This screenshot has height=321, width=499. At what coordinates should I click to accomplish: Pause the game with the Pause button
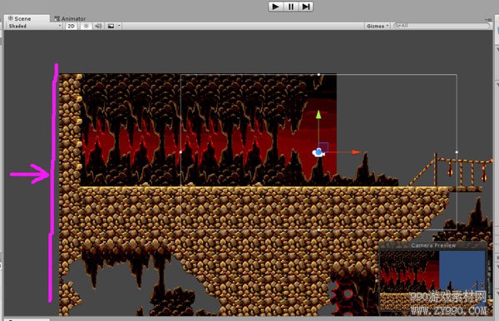(x=291, y=7)
